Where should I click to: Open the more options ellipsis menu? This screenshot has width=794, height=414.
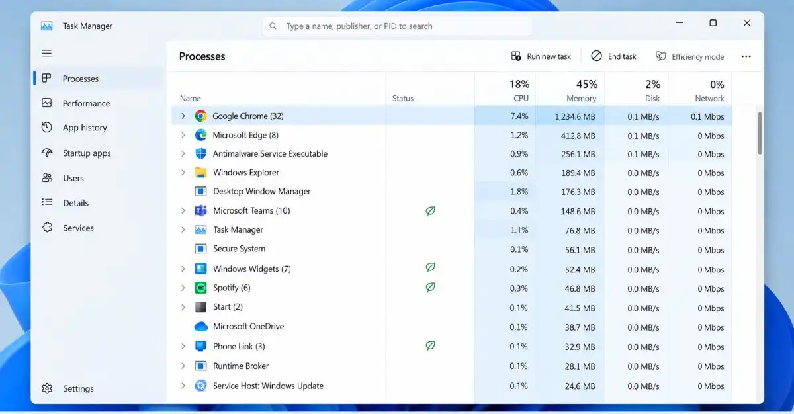coord(746,56)
